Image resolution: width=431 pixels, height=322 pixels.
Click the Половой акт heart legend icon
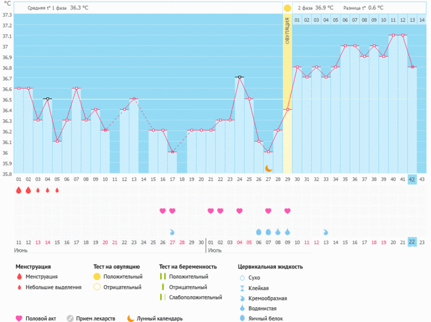(19, 318)
